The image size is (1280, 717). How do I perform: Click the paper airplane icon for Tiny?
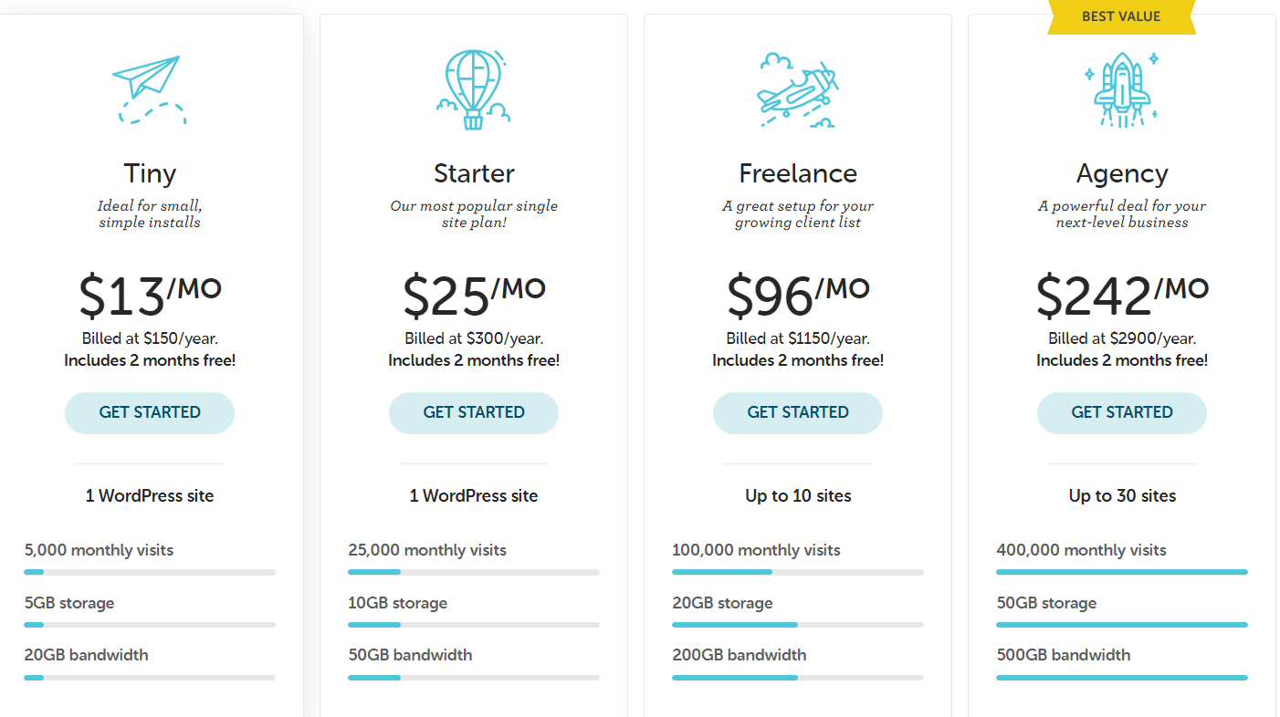coord(150,89)
